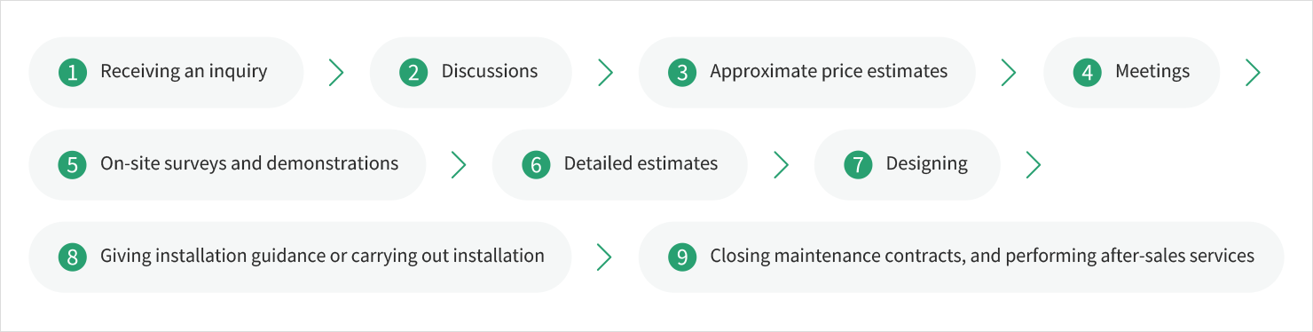1313x332 pixels.
Task: Click the chevron after Approximate price estimates
Action: [x=1009, y=73]
